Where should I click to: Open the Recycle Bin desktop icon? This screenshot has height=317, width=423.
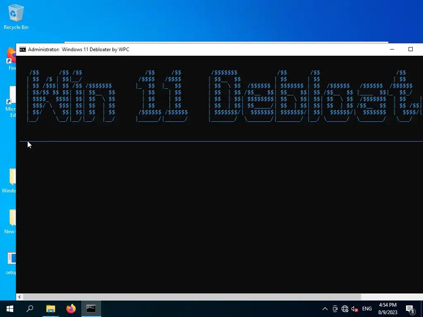pos(16,17)
